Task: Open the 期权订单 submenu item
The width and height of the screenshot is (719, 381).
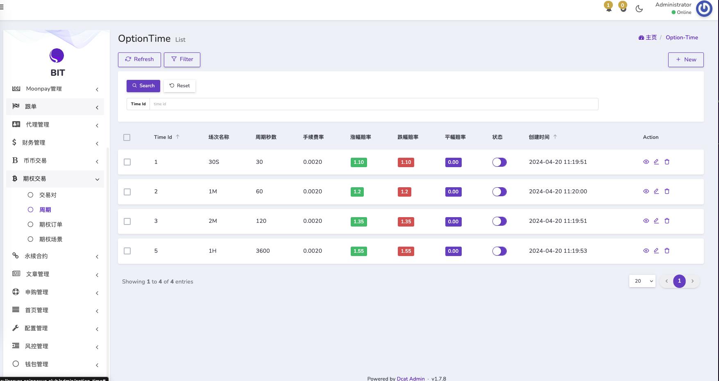Action: [50, 225]
